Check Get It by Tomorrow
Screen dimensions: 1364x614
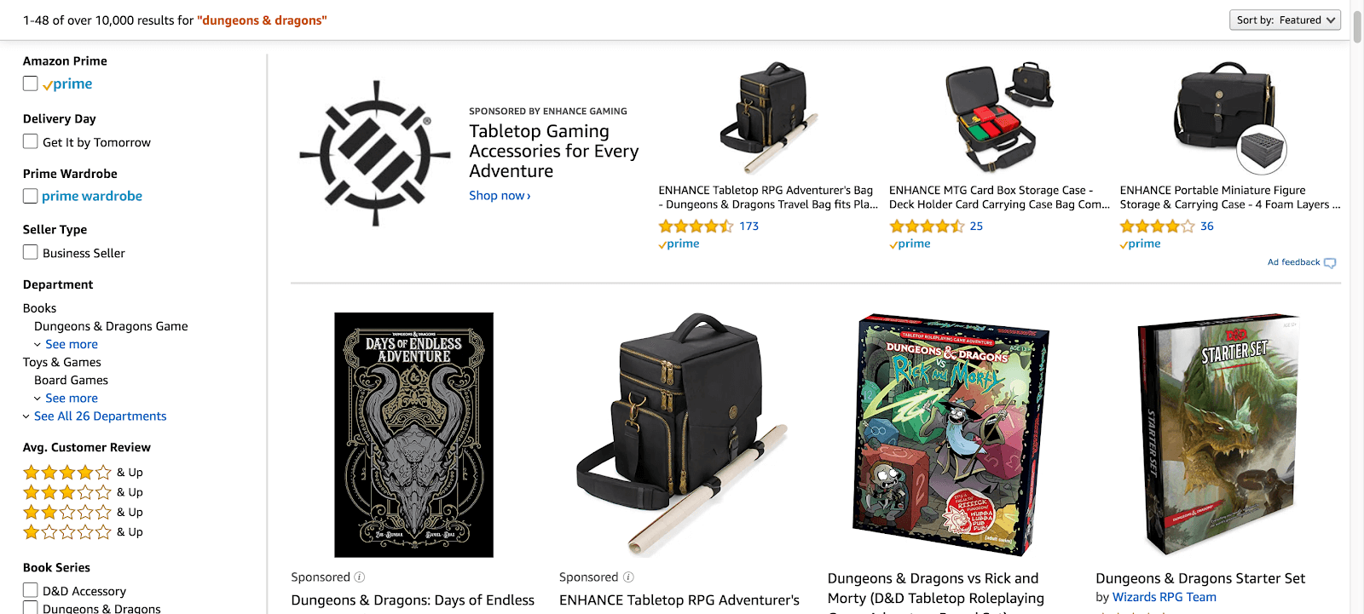(31, 141)
